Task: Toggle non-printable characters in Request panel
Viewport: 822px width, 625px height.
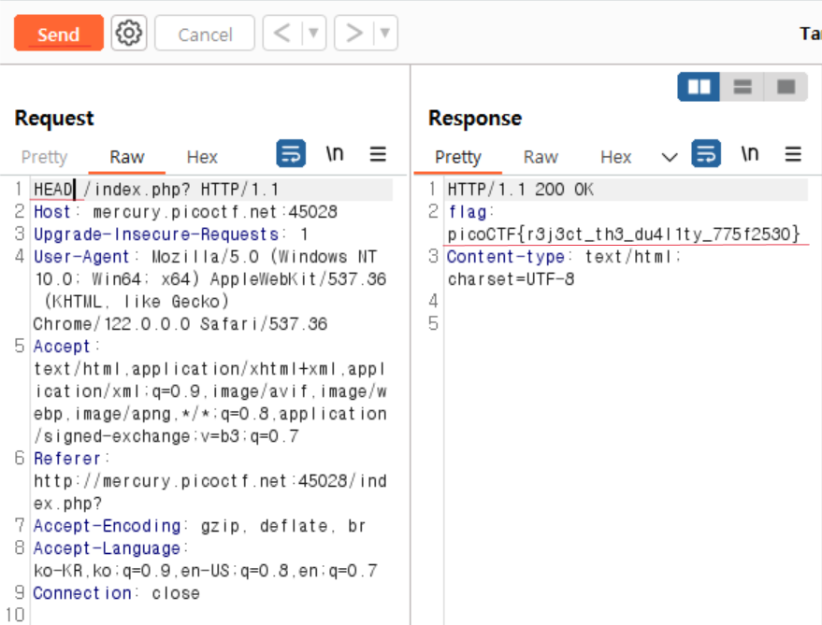Action: pyautogui.click(x=335, y=153)
